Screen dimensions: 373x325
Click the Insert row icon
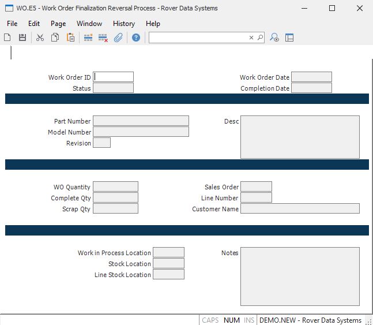pyautogui.click(x=88, y=38)
